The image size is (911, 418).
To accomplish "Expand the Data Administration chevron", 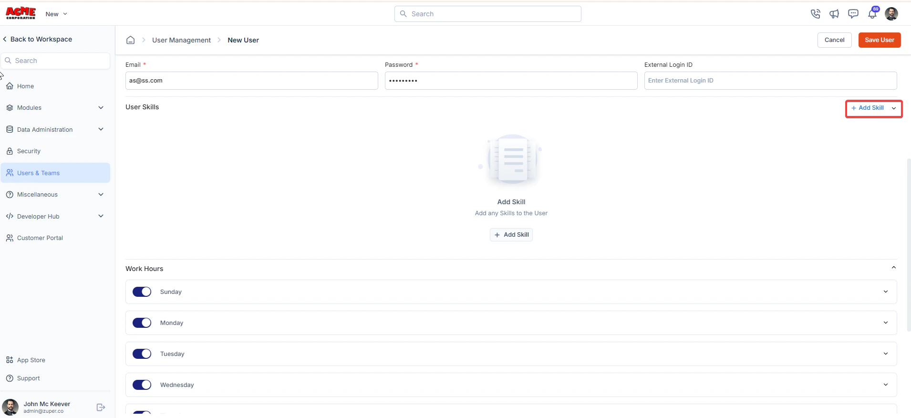I will point(101,129).
